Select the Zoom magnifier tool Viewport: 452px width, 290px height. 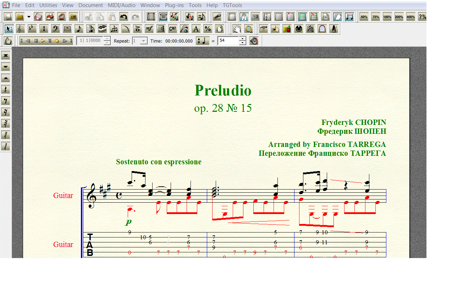tap(249, 29)
